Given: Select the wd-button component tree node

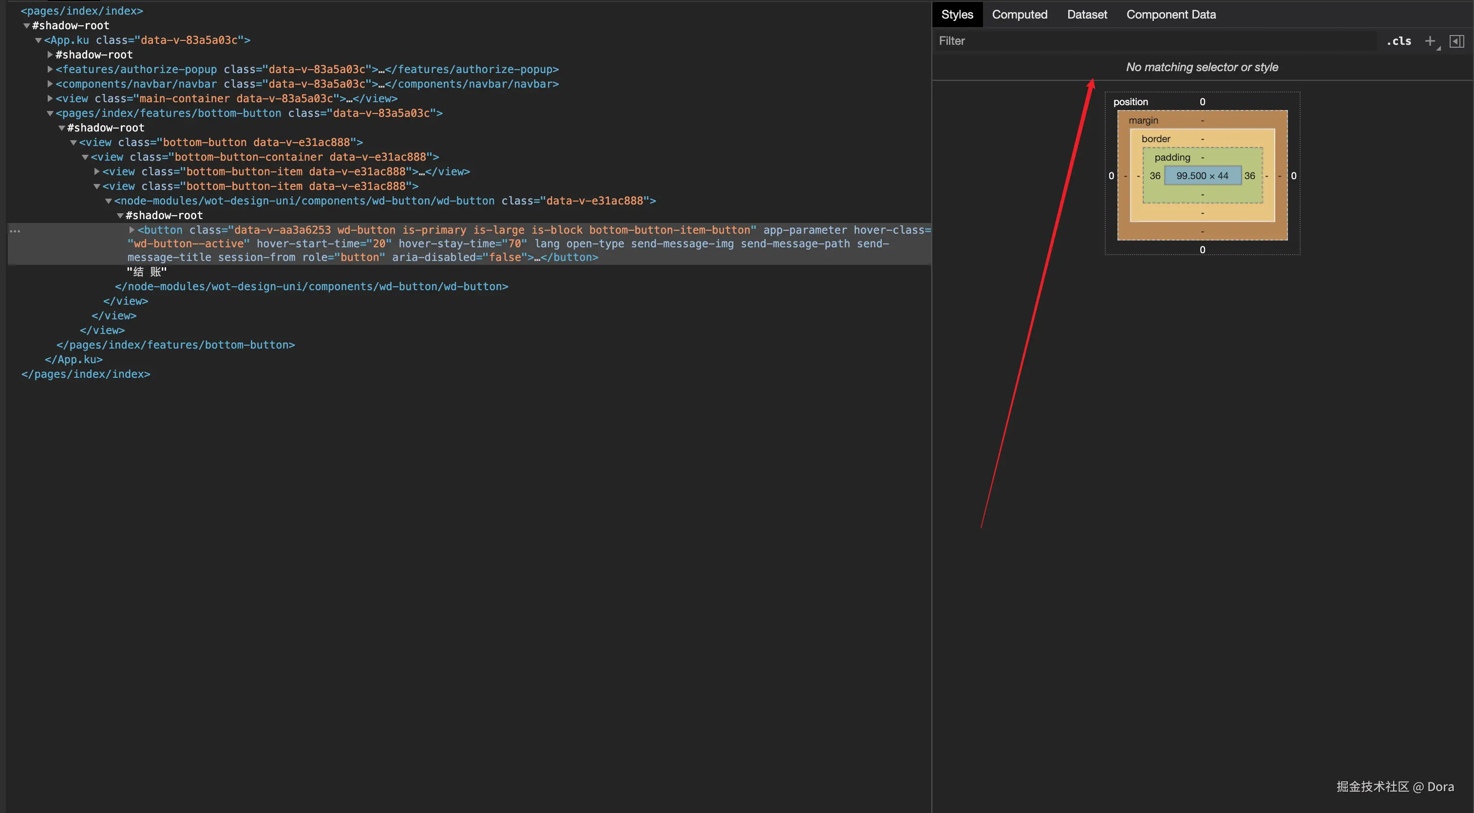Looking at the screenshot, I should (x=303, y=201).
